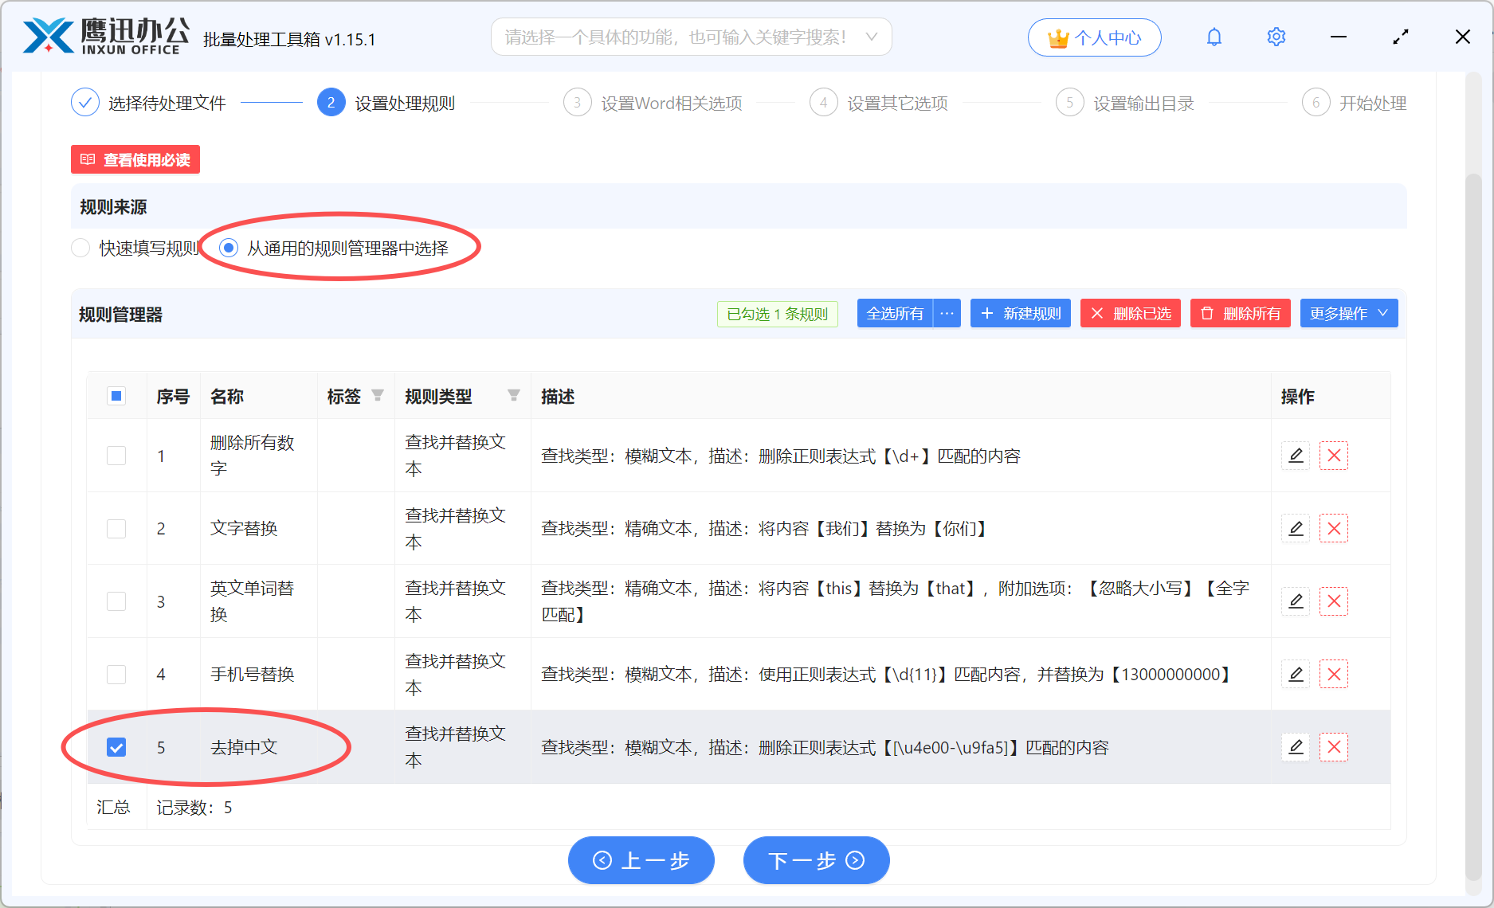This screenshot has height=908, width=1494.
Task: Click the rule name 去掉中文
Action: click(x=244, y=747)
